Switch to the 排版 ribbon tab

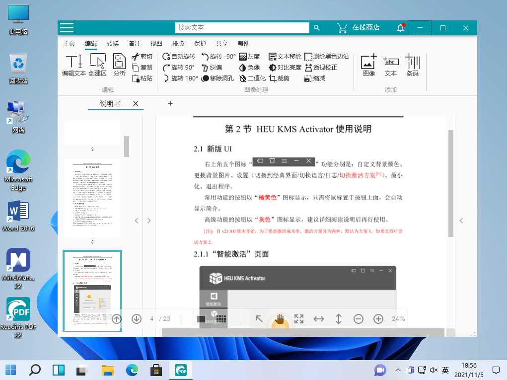click(x=178, y=44)
